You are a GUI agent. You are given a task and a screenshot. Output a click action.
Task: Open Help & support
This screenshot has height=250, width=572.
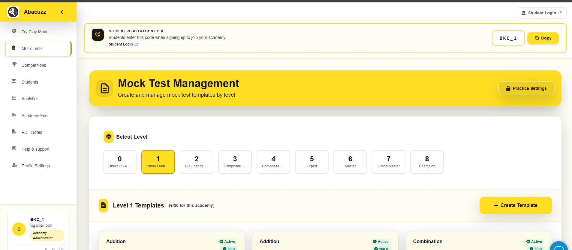coord(38,149)
